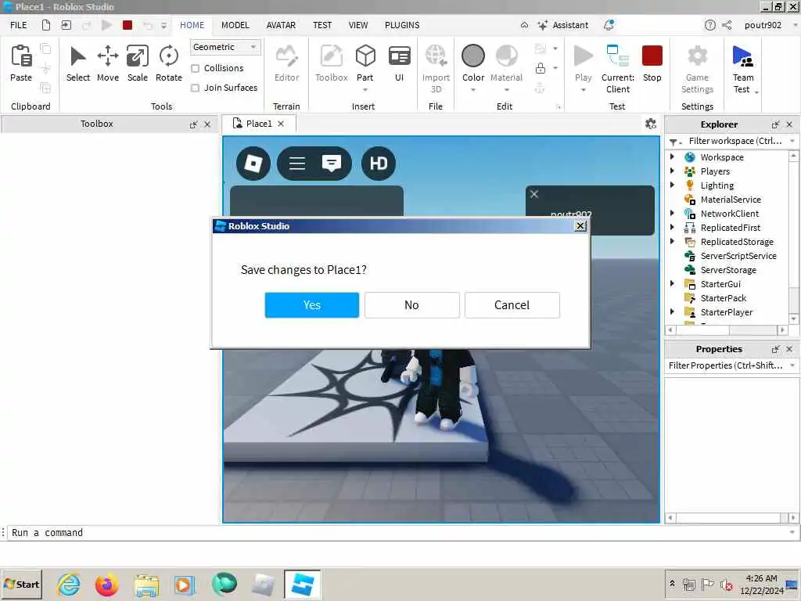
Task: Click the notifications bell icon
Action: click(609, 25)
